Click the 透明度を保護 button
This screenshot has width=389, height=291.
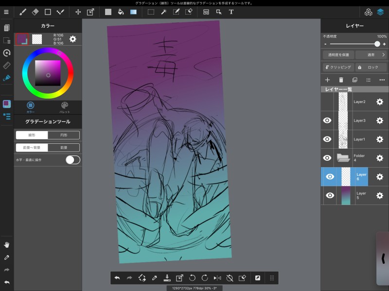[338, 55]
